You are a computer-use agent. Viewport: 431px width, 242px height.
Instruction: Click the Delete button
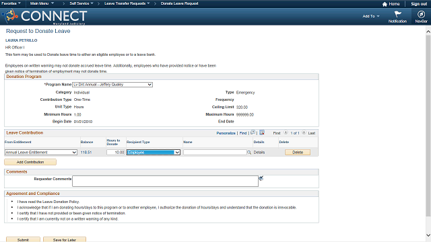pos(298,153)
